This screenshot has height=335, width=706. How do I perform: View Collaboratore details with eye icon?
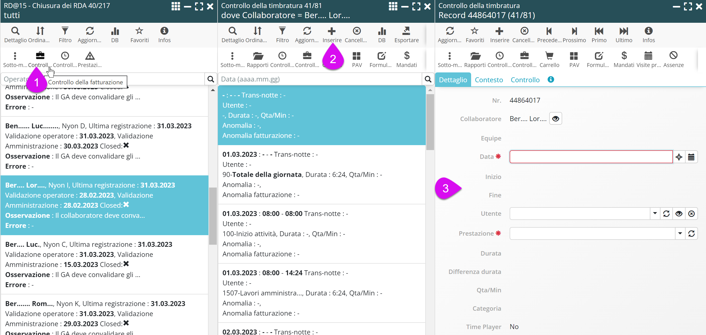(555, 119)
